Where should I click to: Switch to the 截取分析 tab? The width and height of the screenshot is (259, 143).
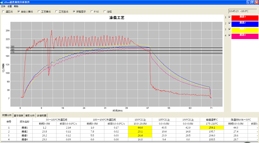pyautogui.click(x=30, y=115)
